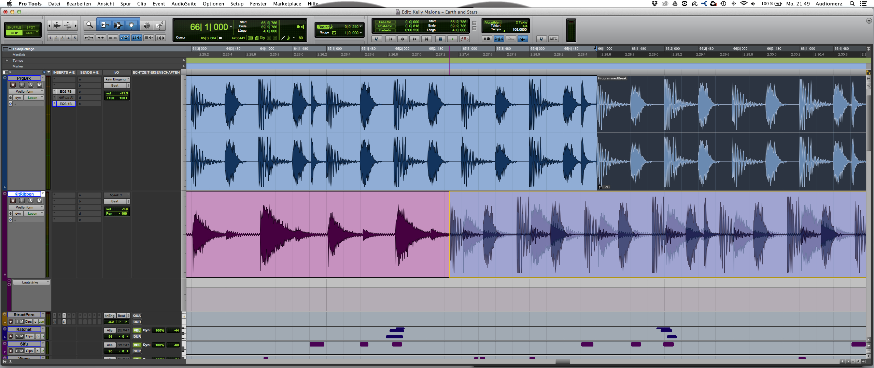Image resolution: width=874 pixels, height=368 pixels.
Task: Click Go to End transport button
Action: pos(426,39)
